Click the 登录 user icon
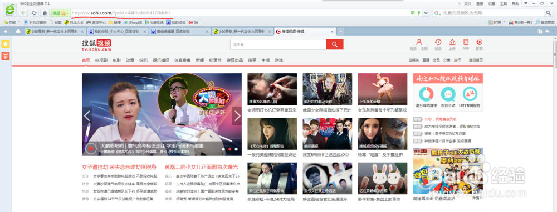Viewport: 557px width, 212px height. click(x=419, y=42)
